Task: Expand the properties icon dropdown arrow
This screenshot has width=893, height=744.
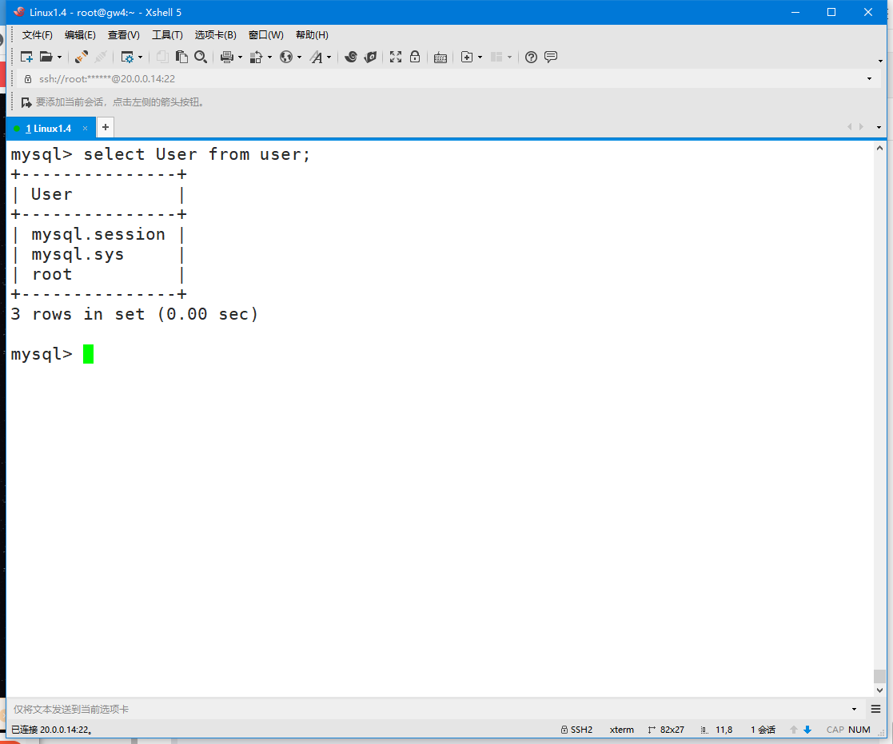Action: point(140,58)
